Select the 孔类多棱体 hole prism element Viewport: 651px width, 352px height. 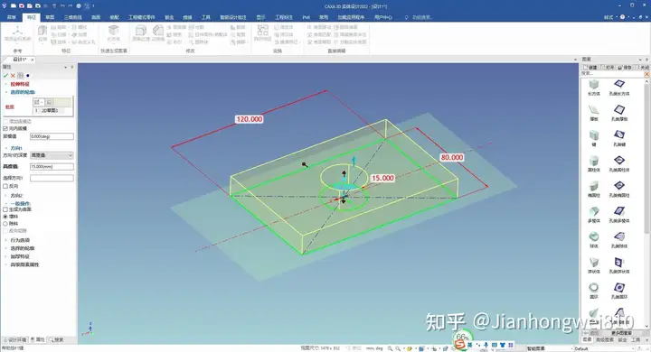point(619,215)
